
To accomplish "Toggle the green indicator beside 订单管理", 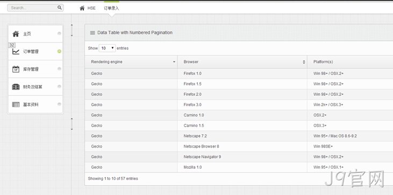I will click(x=59, y=51).
